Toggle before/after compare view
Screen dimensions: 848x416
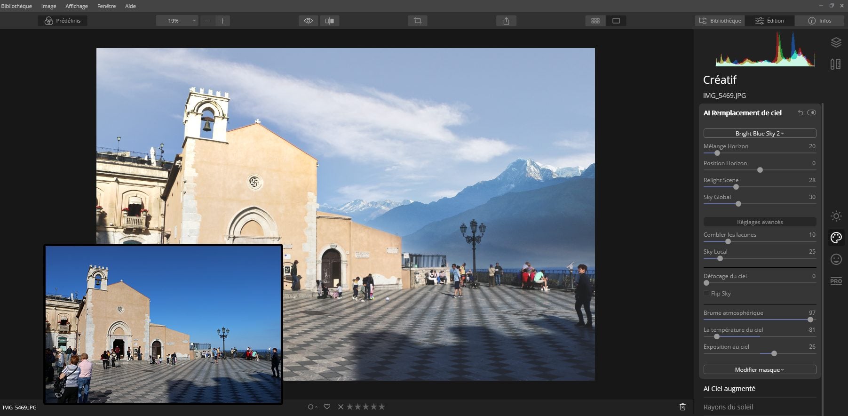tap(330, 21)
